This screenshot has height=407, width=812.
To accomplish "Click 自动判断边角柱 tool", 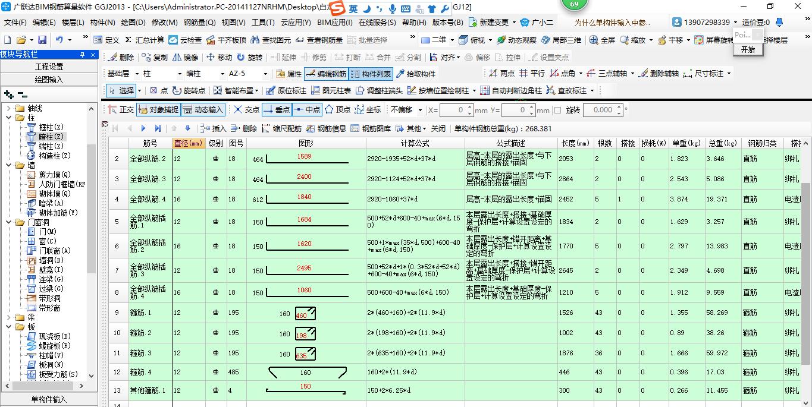I will [511, 90].
